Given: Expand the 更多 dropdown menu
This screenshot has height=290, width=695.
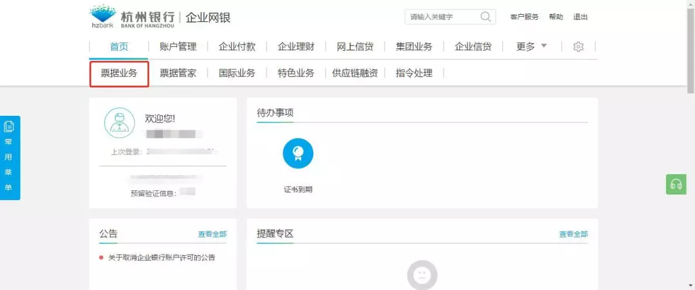Looking at the screenshot, I should pos(532,46).
